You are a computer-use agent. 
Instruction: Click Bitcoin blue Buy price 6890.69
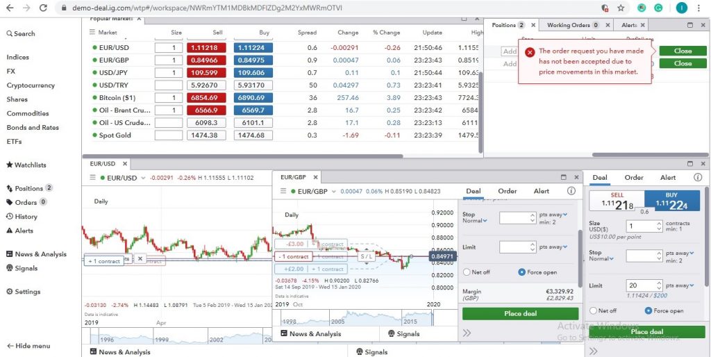click(x=253, y=97)
